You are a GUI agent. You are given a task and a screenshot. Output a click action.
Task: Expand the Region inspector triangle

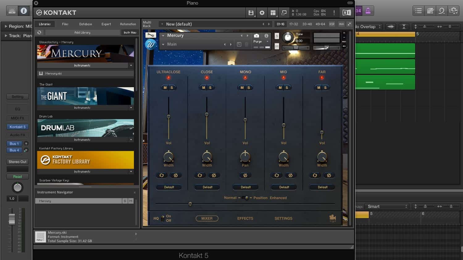pos(6,26)
